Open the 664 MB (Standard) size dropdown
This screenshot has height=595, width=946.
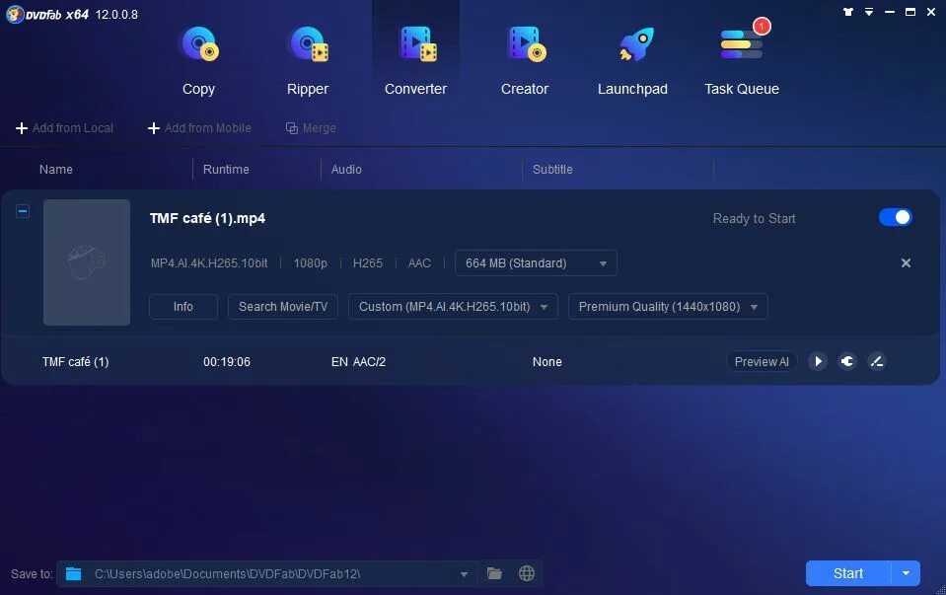click(536, 263)
